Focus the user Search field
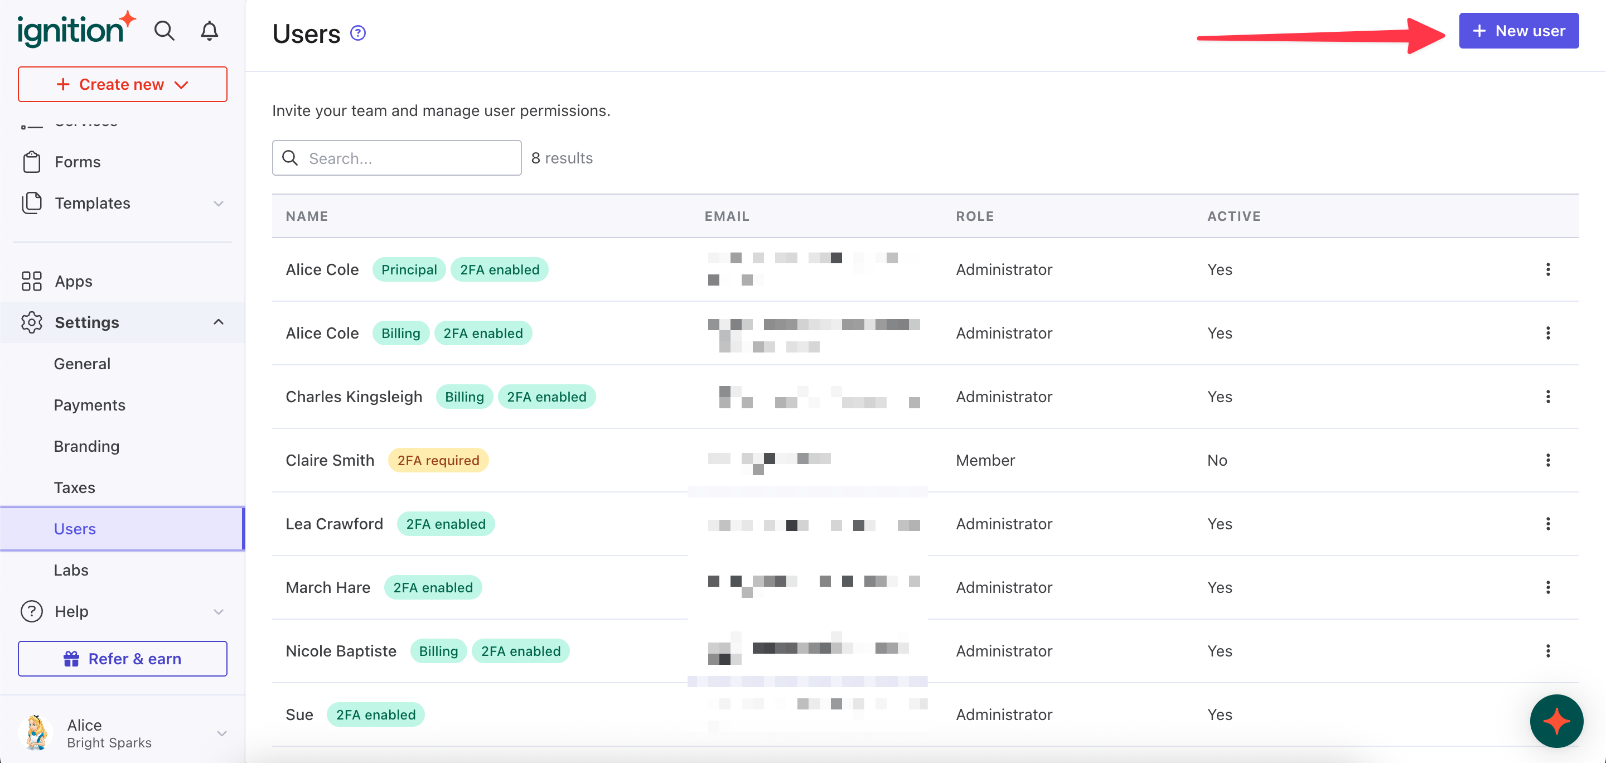This screenshot has height=763, width=1606. [396, 158]
